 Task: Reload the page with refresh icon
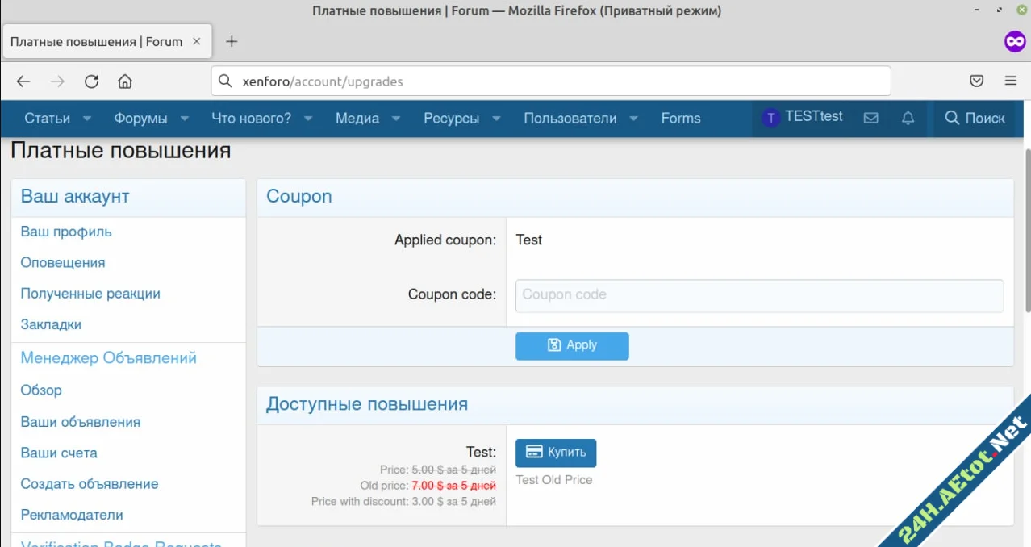91,81
